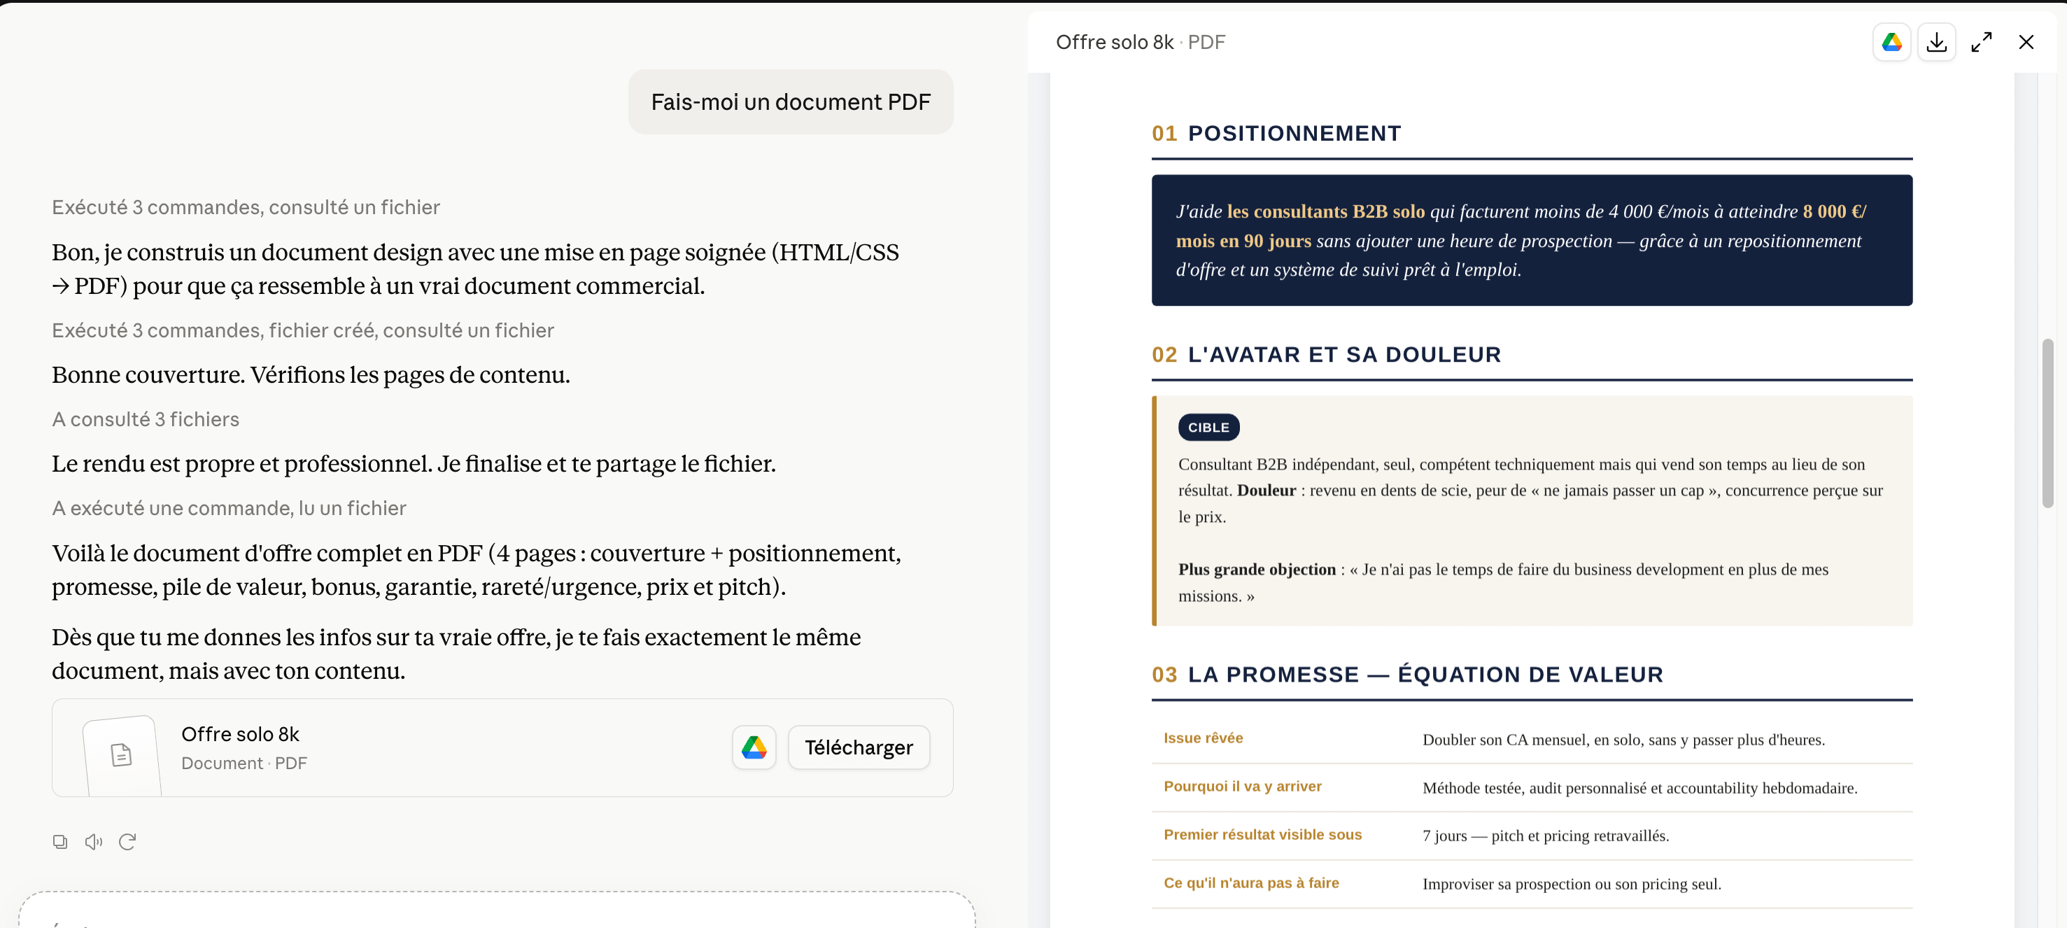This screenshot has height=928, width=2067.
Task: Click the "02 L'AVATAR ET SA DOULEUR" heading
Action: tap(1325, 355)
